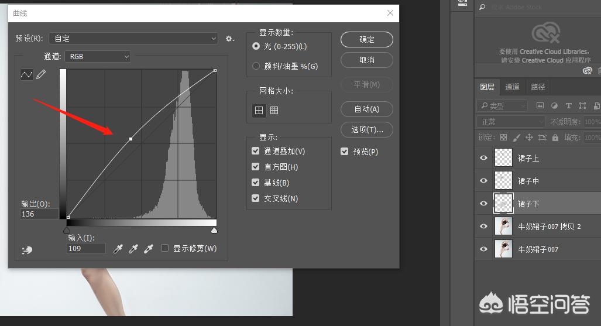
Task: Open the blend mode 正常 dropdown
Action: click(511, 122)
